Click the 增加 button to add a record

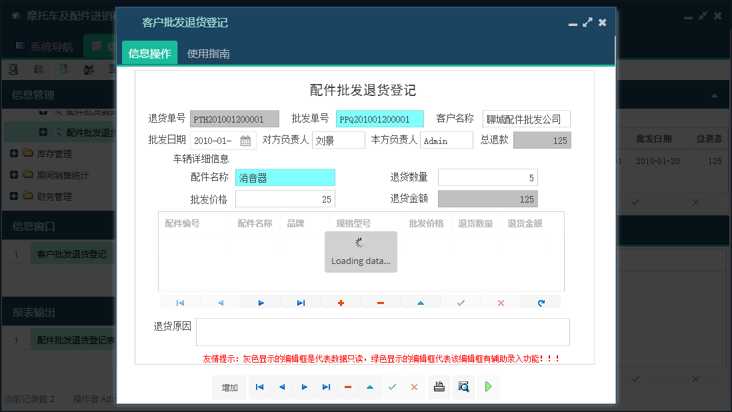pos(229,387)
